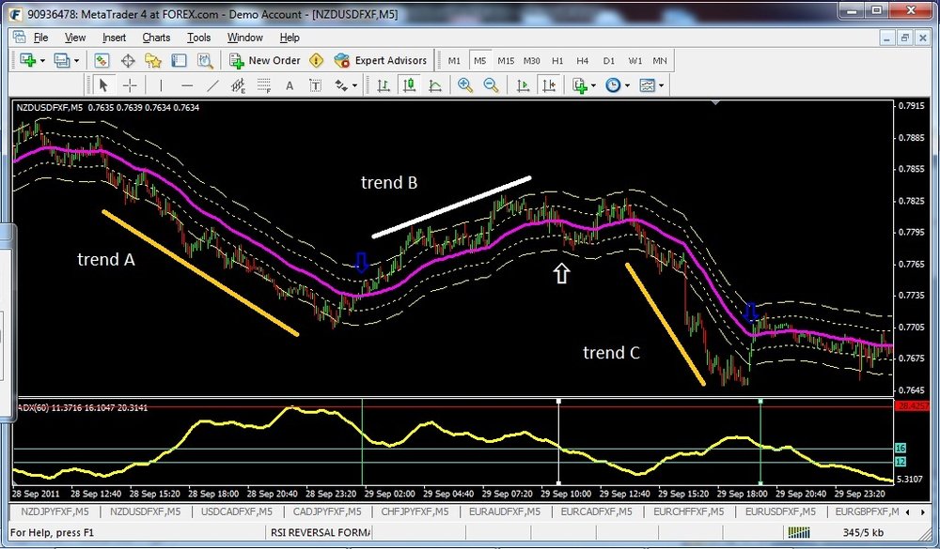Switch timeframe to H1
Image resolution: width=940 pixels, height=549 pixels.
[557, 60]
